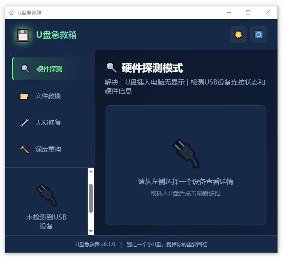Screen dimensions: 286x259
Task: Click the device list scrollbar thumb
Action: pyautogui.click(x=91, y=198)
